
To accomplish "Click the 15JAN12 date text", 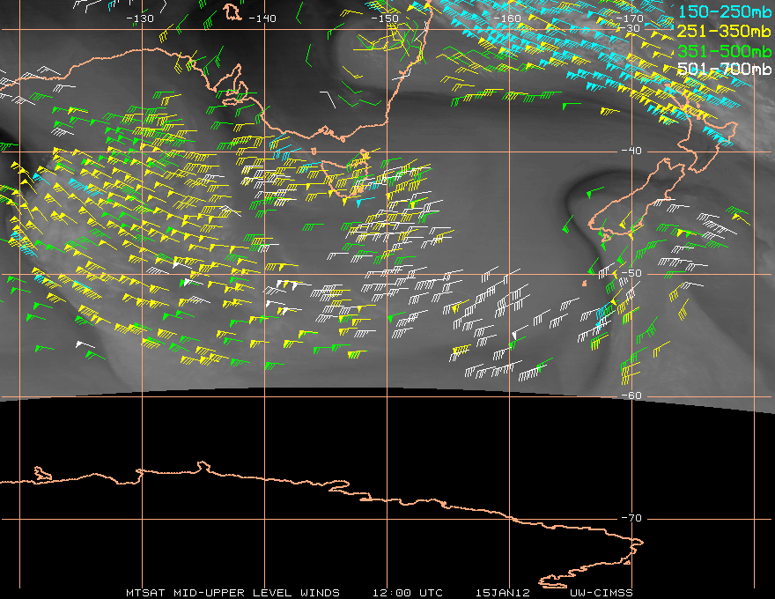I will (x=503, y=593).
